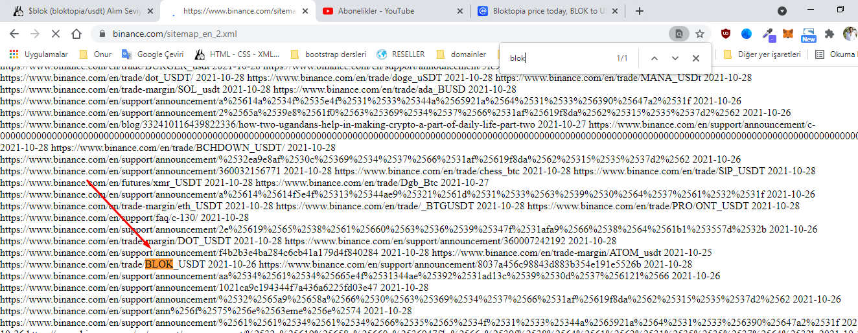Viewport: 858px width, 333px height.
Task: Open the Diğer yer işaretleri folder
Action: (x=763, y=54)
